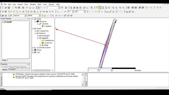
Task: Click the red Zoom In magnifier icon
Action: point(123,8)
